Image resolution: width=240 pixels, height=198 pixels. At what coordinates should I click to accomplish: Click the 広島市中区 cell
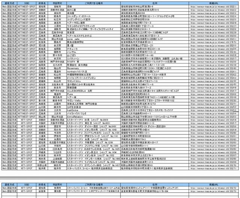[57, 33]
